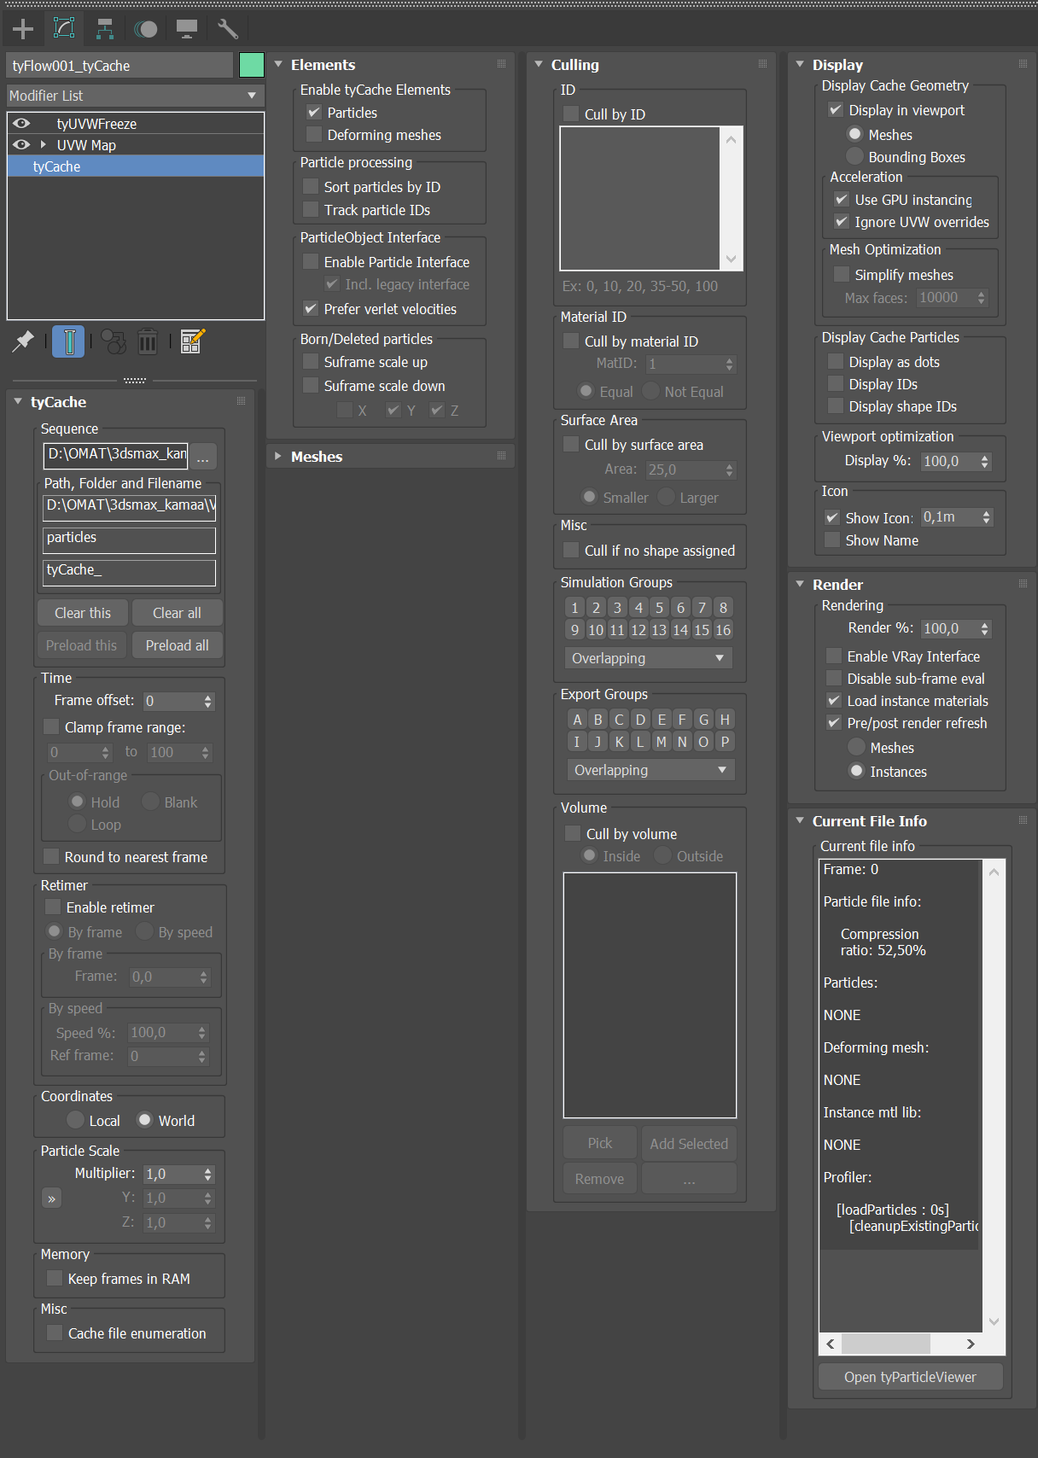
Task: Toggle UVW Map modifier eye icon
Action: [x=21, y=144]
